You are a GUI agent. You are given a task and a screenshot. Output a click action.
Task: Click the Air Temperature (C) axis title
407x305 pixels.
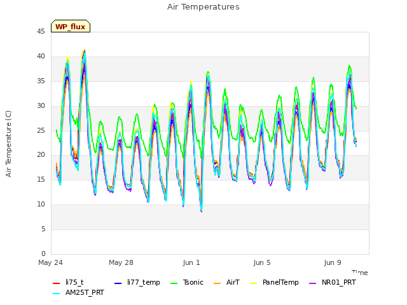pos(8,144)
